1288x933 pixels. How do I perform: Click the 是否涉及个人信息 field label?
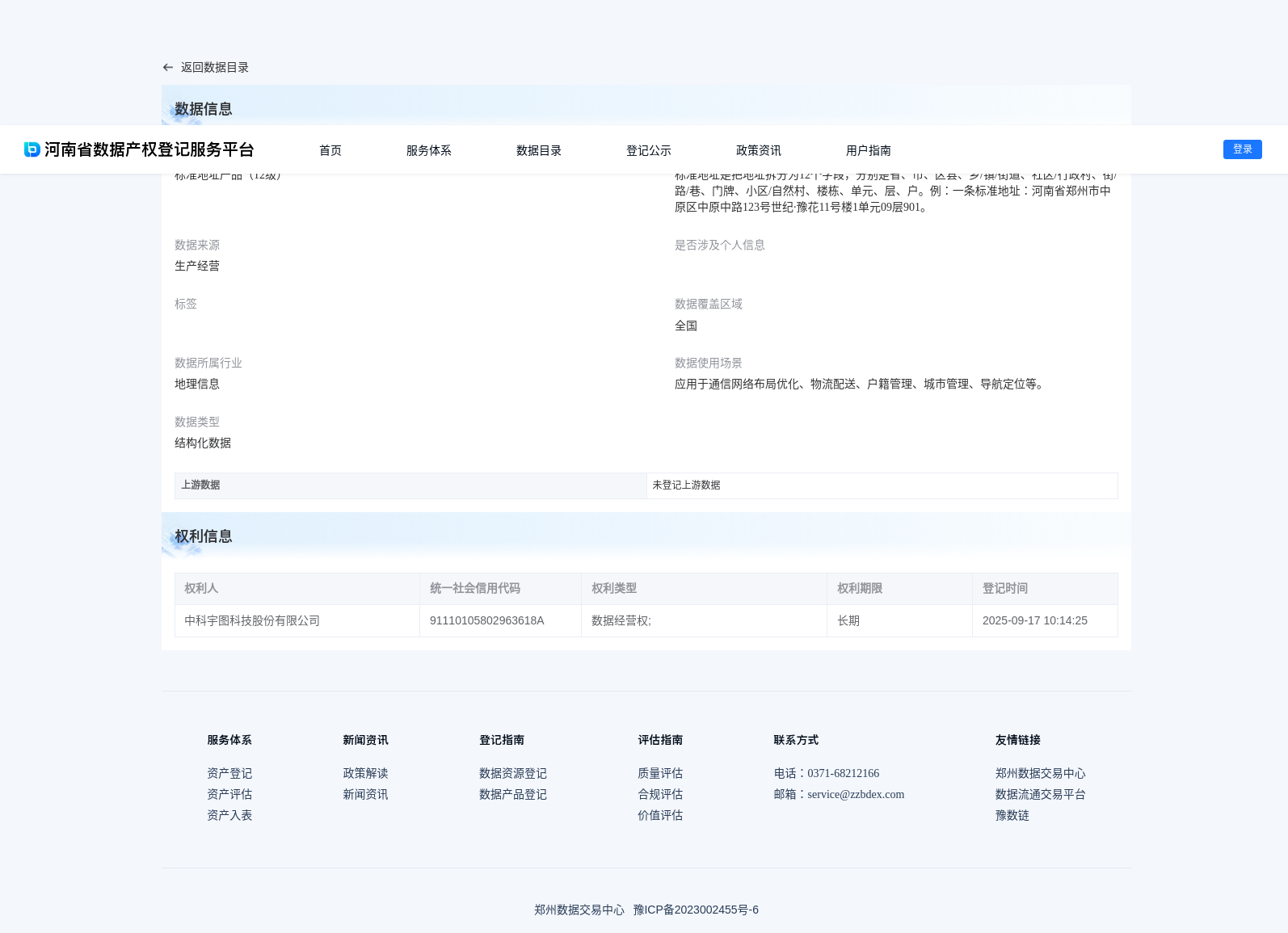720,246
